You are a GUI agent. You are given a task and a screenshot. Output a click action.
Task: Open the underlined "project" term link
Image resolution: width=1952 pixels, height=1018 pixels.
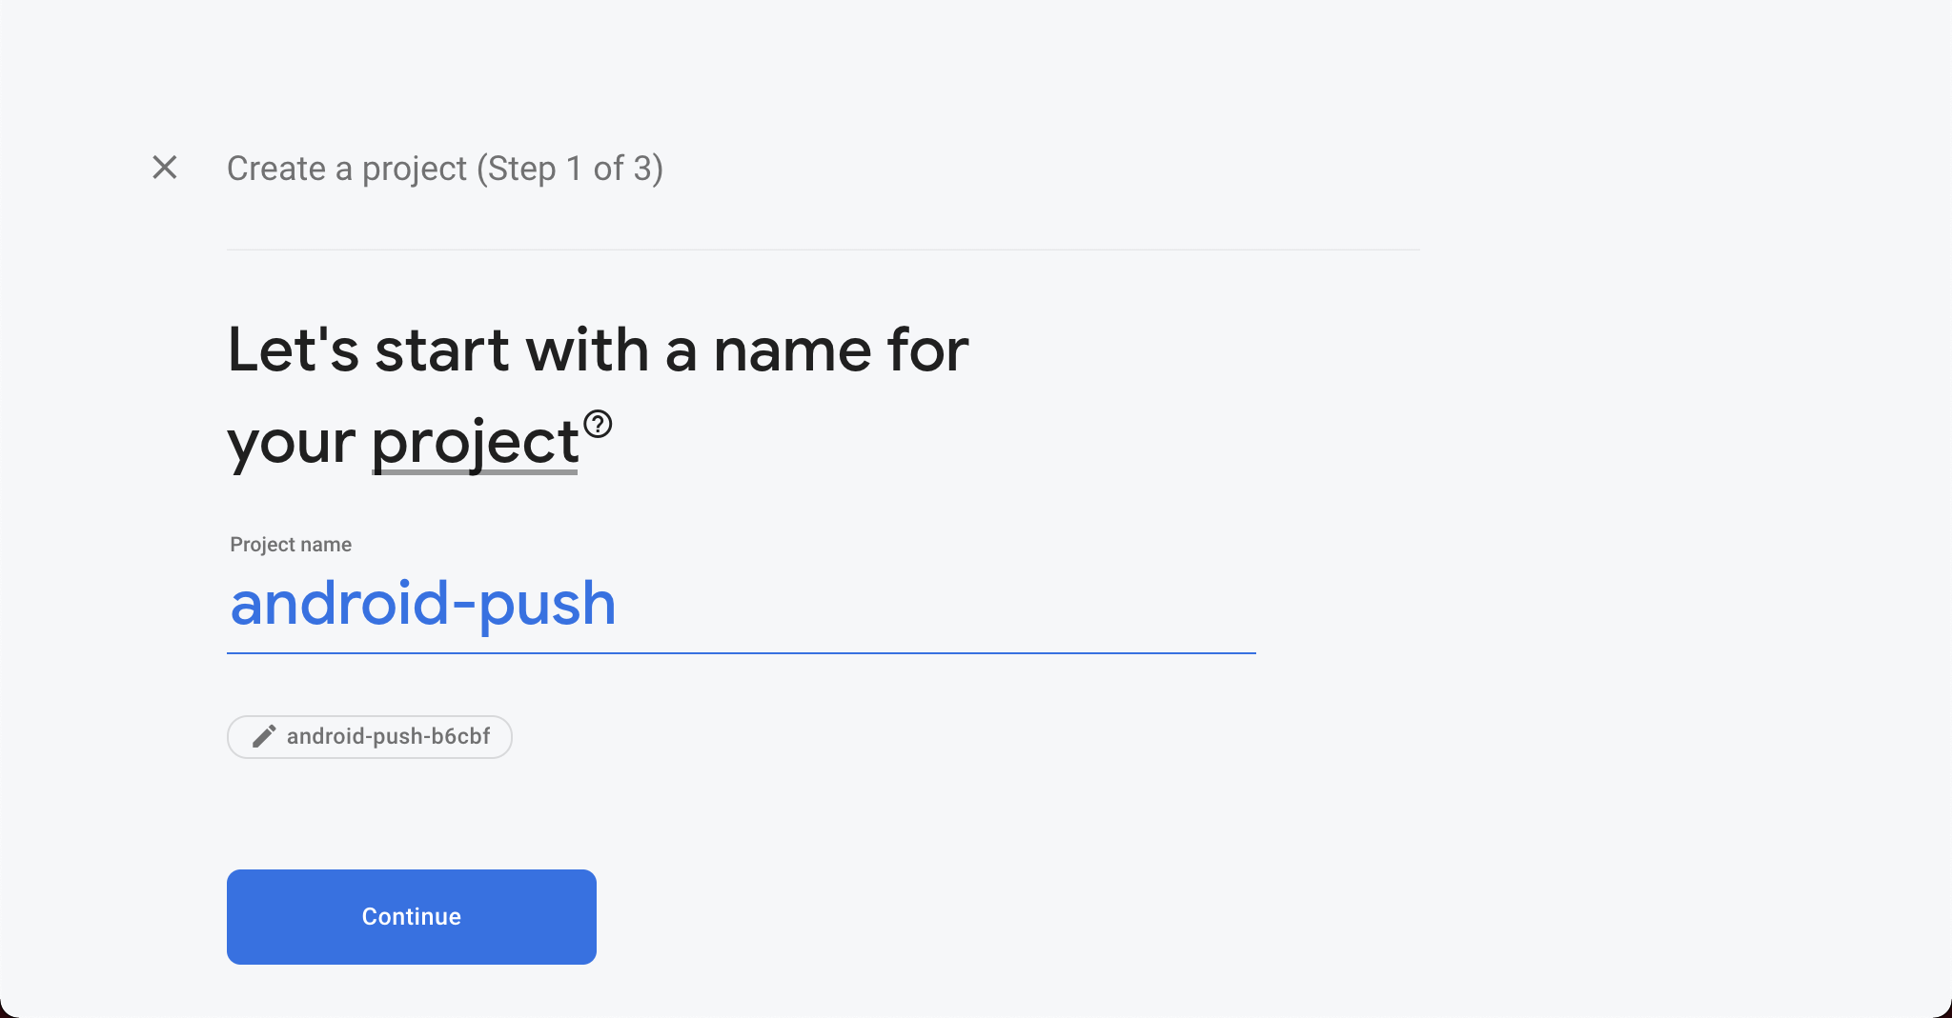point(475,442)
